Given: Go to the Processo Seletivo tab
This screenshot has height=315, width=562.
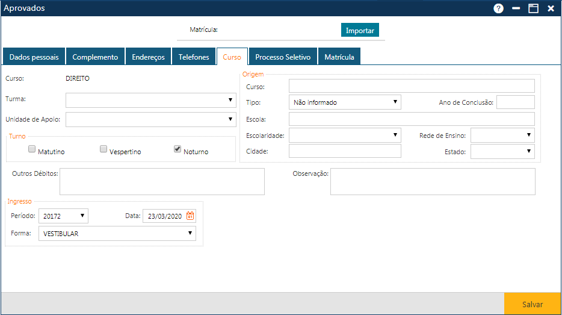Looking at the screenshot, I should coord(283,57).
